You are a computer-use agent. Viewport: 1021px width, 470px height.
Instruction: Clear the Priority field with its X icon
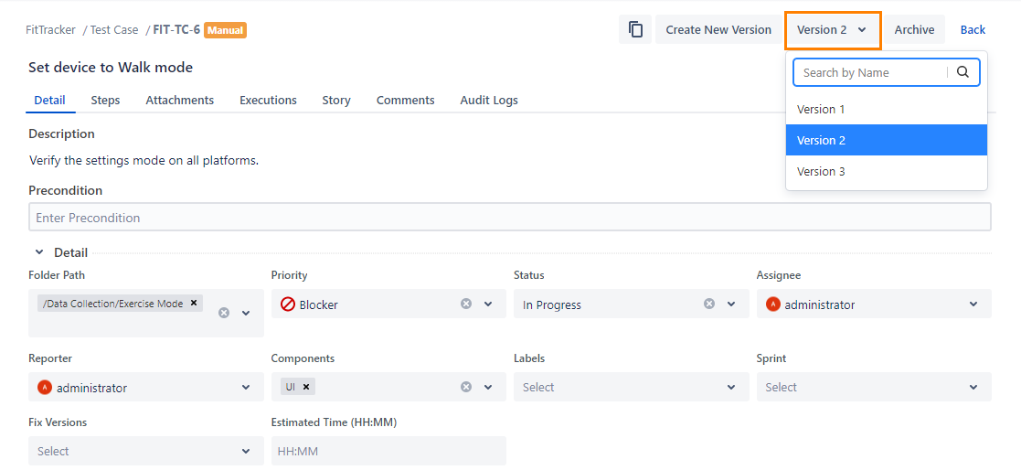click(x=466, y=304)
